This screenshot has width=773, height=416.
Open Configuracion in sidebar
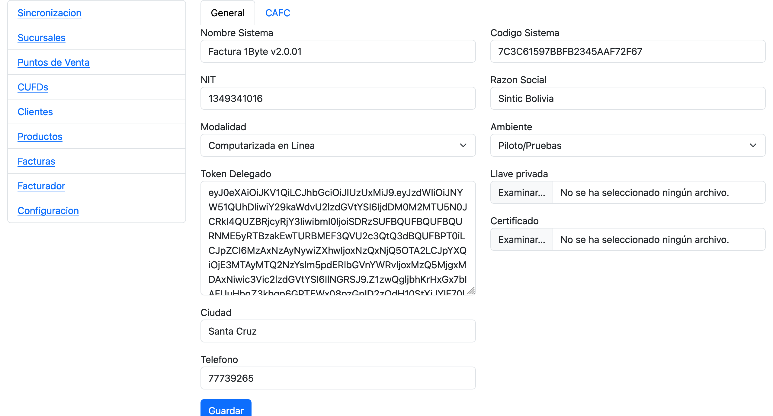tap(48, 211)
